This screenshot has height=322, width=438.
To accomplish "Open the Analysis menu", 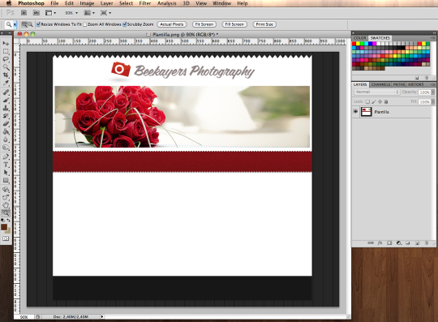I will 167,3.
